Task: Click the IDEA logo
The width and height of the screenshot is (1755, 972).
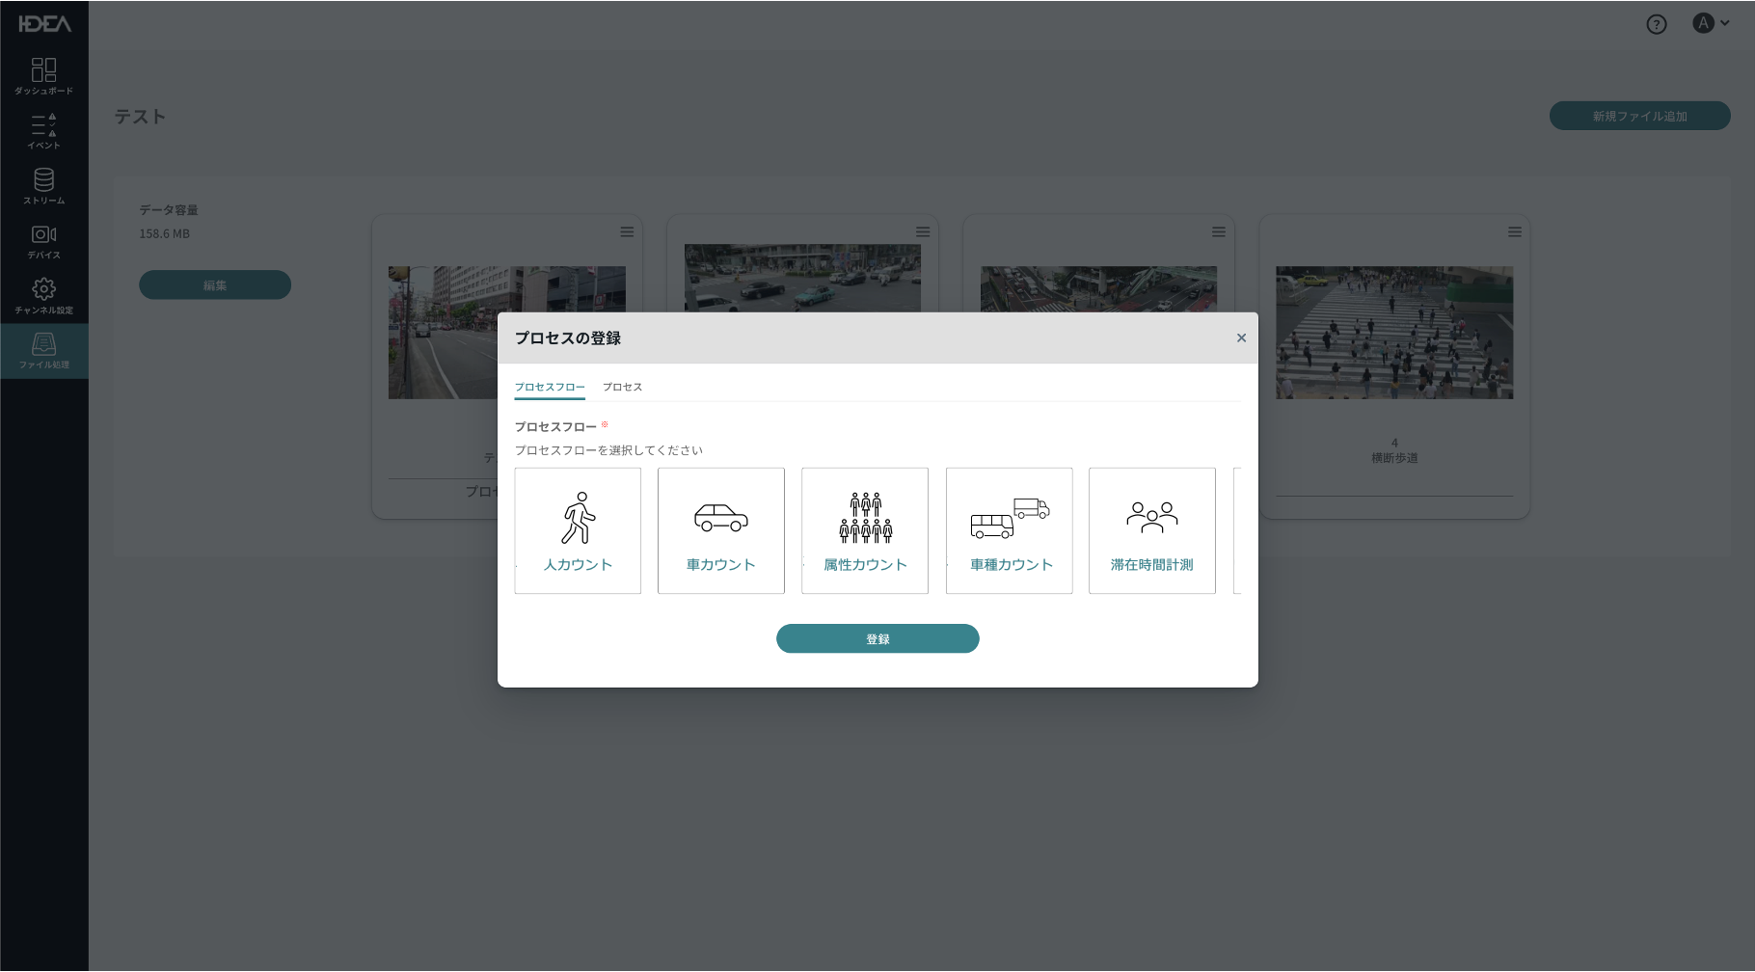Action: [x=44, y=24]
